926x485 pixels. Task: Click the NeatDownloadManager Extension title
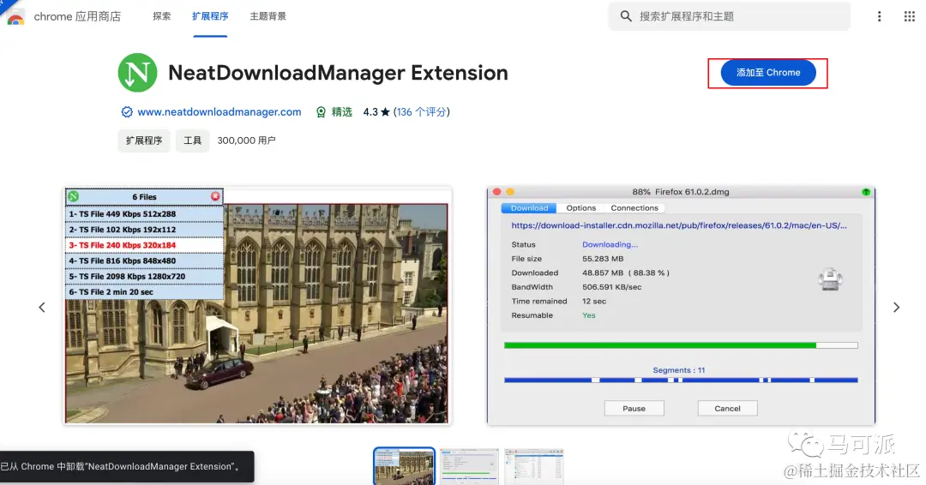pyautogui.click(x=338, y=73)
